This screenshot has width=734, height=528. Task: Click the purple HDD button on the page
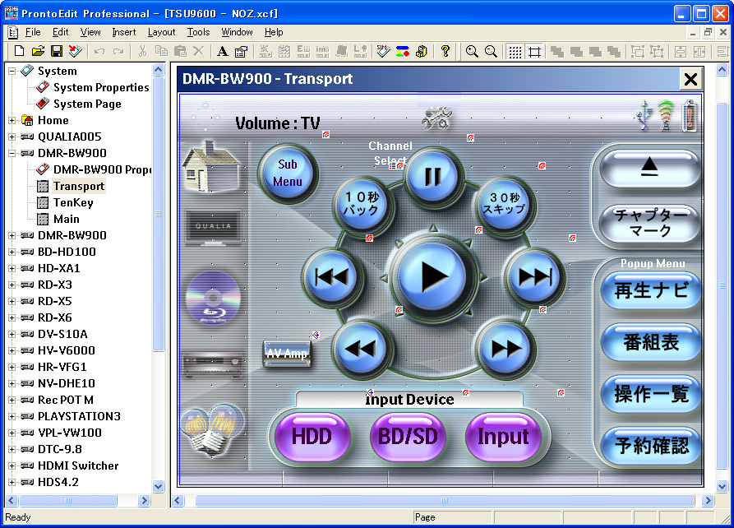312,436
